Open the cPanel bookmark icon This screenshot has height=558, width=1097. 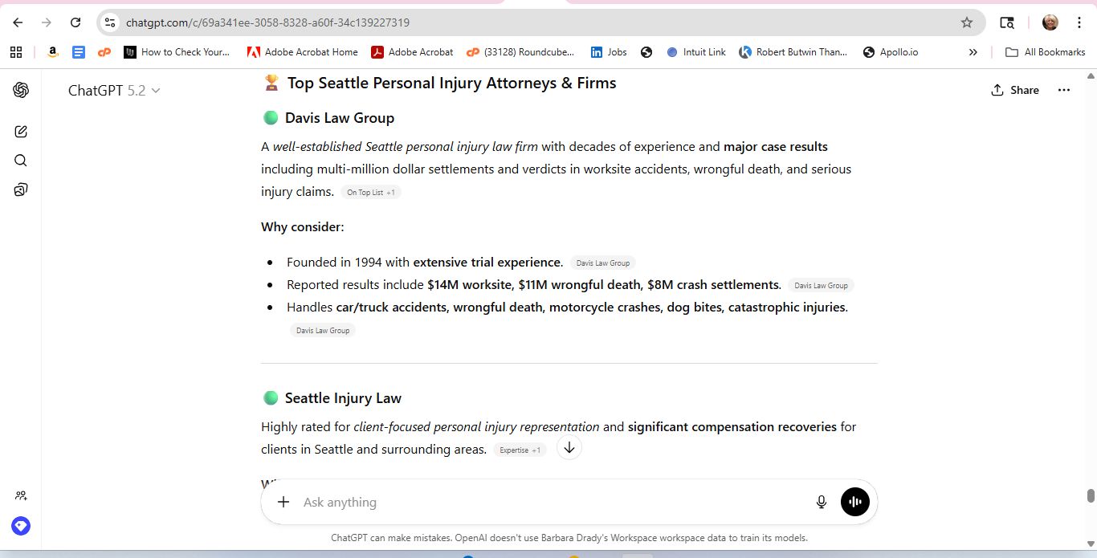click(104, 52)
